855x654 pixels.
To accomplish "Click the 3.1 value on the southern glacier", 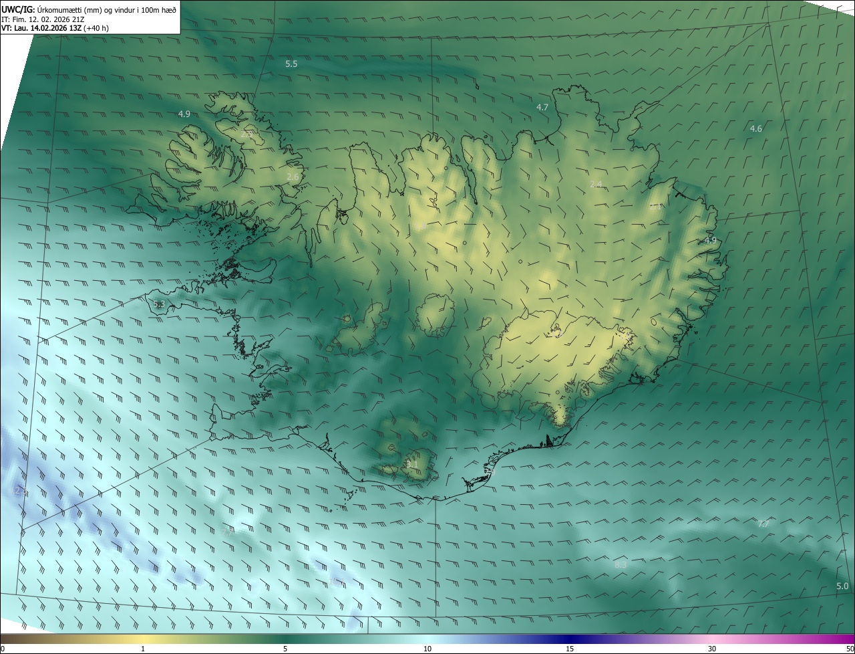I will click(412, 463).
